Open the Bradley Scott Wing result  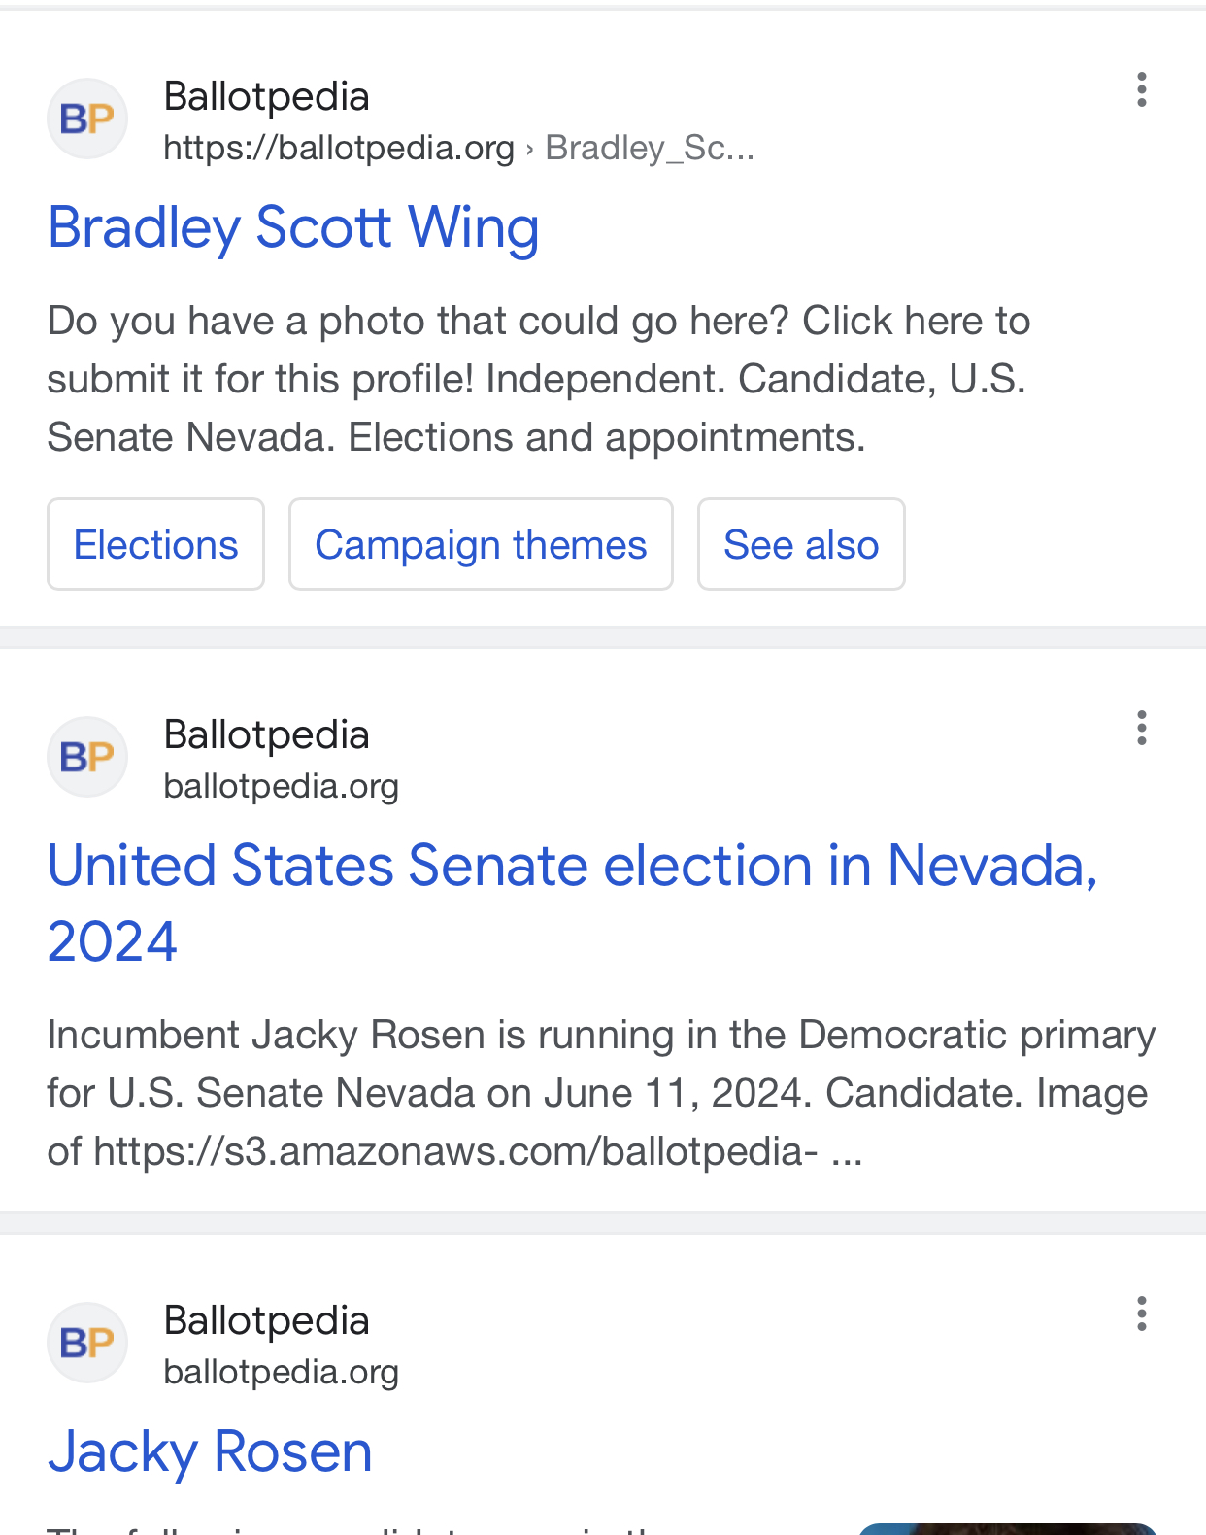coord(293,228)
